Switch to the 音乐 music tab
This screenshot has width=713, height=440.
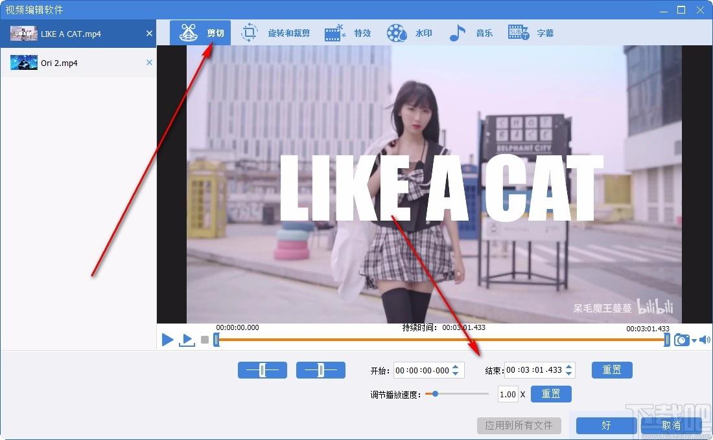pyautogui.click(x=471, y=33)
